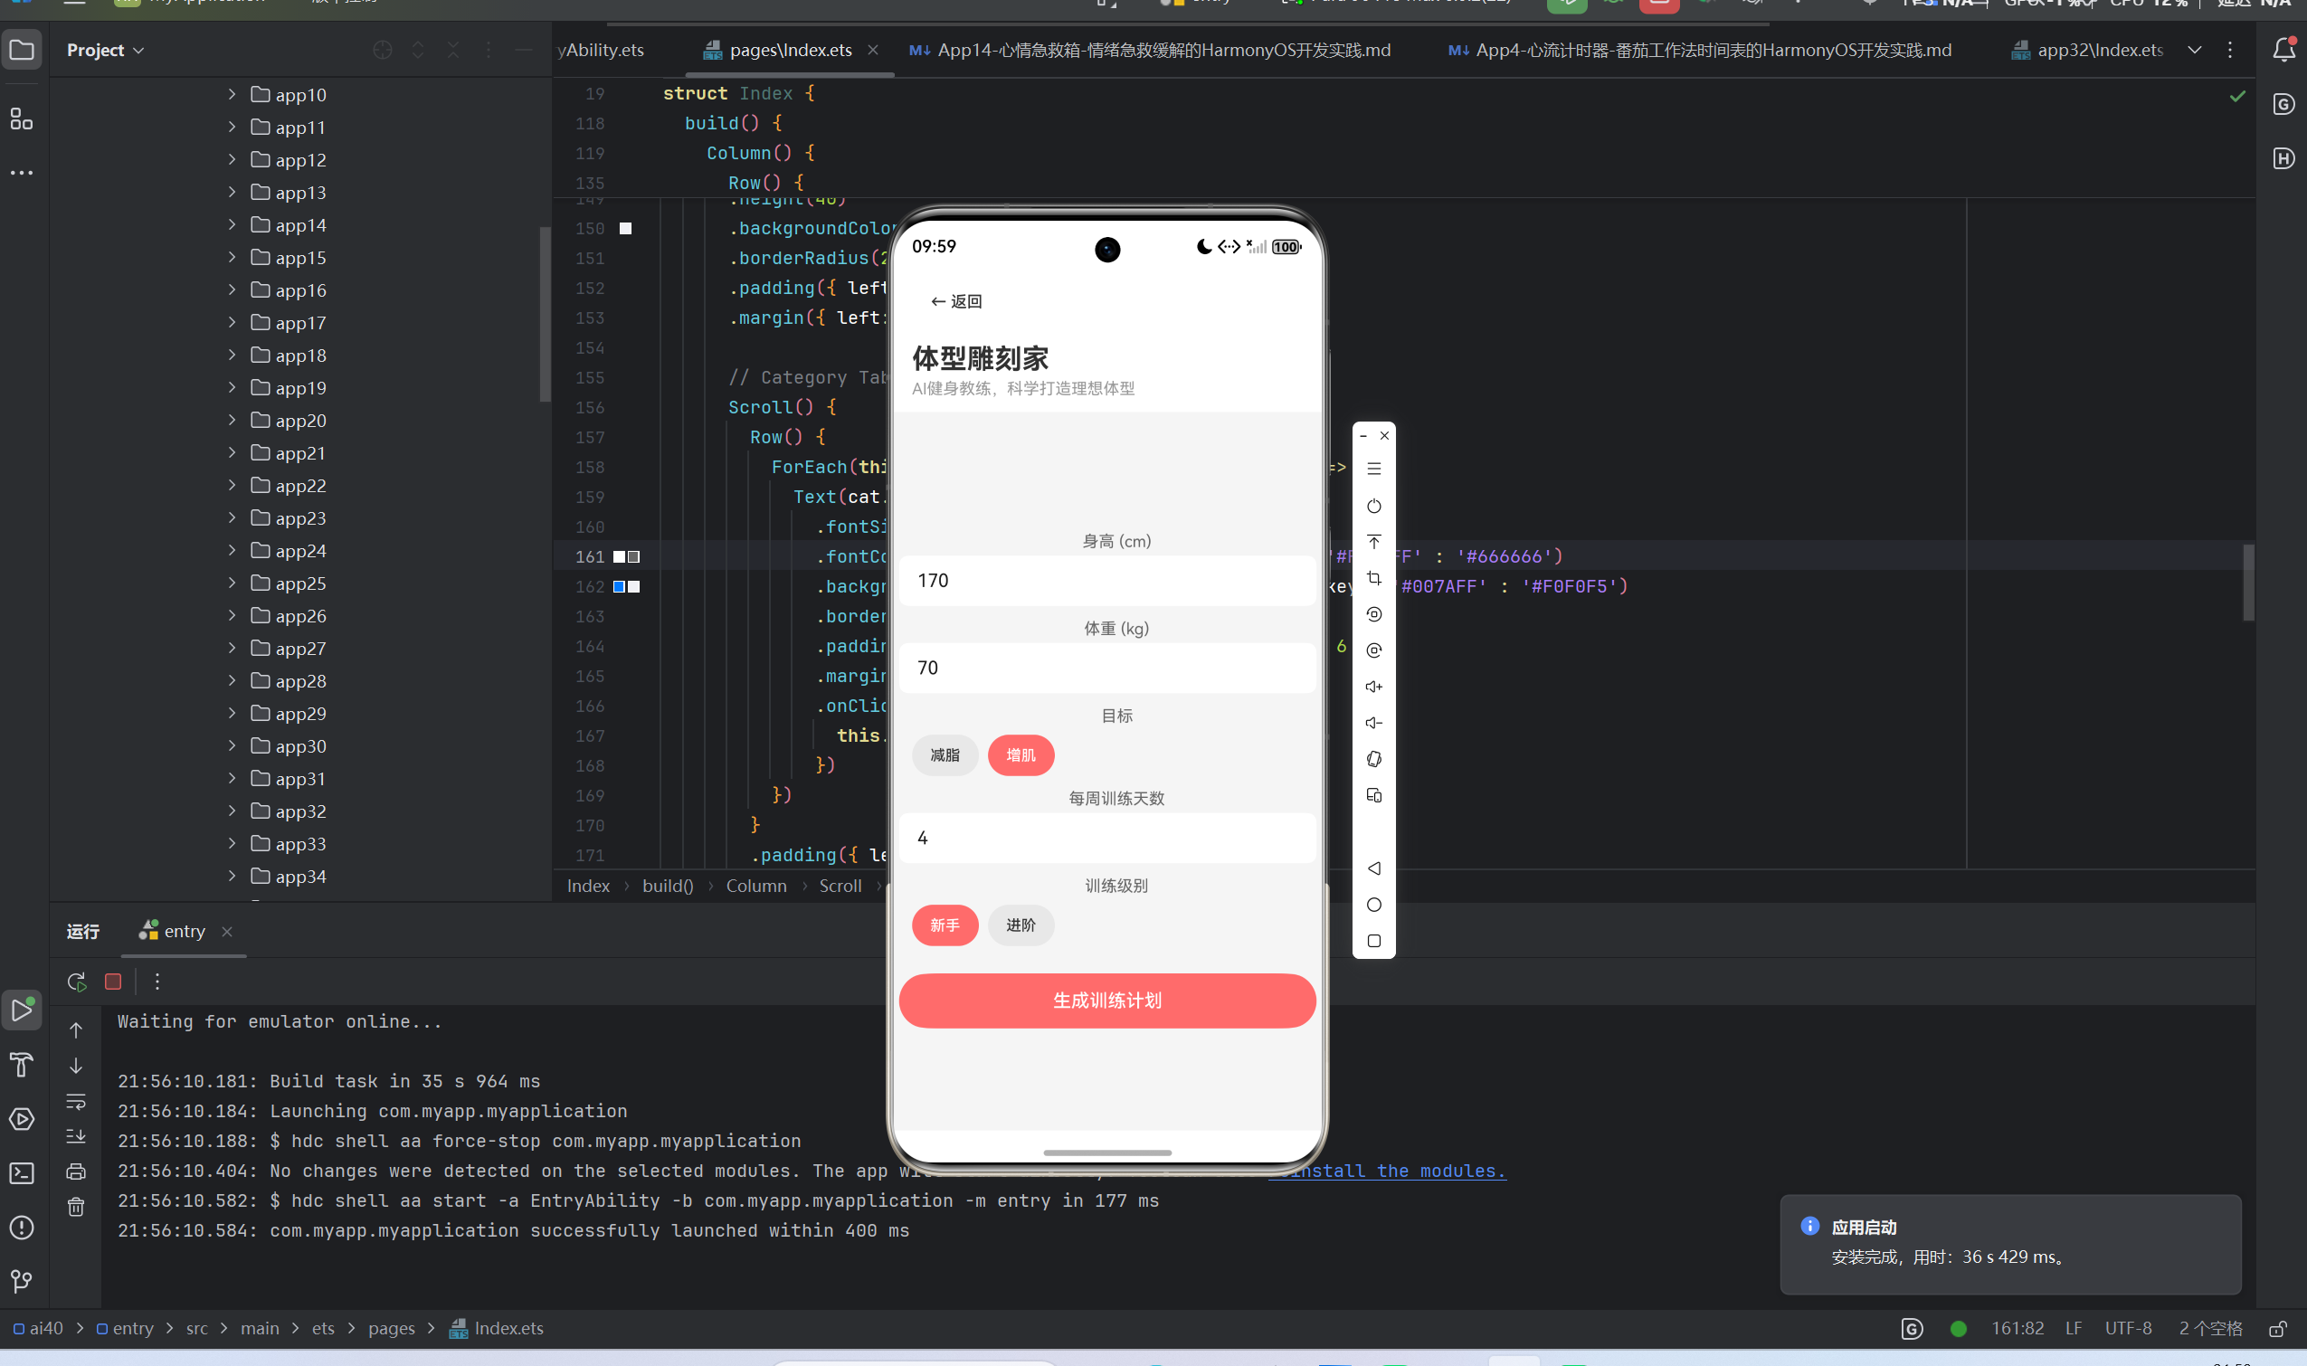Open the Terminal tool window
Viewport: 2307px width, 1366px height.
[22, 1172]
